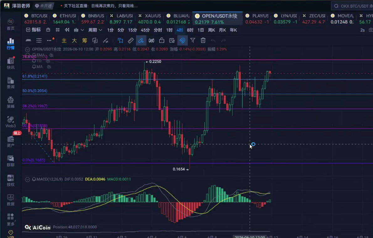The height and width of the screenshot is (238, 373).
Task: Toggle EMA indicator visibility eye
Action: 51,55
